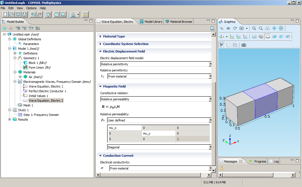Open the Options menu
Screen dimensions: 302x187
(31, 8)
